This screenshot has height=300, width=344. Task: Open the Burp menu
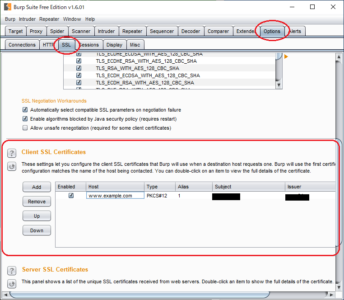click(x=10, y=19)
